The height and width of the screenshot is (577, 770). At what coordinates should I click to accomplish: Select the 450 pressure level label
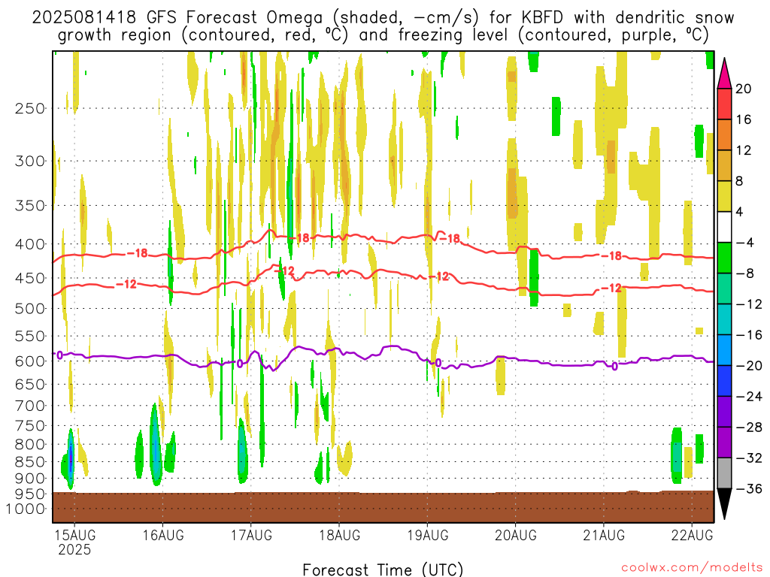coord(30,278)
